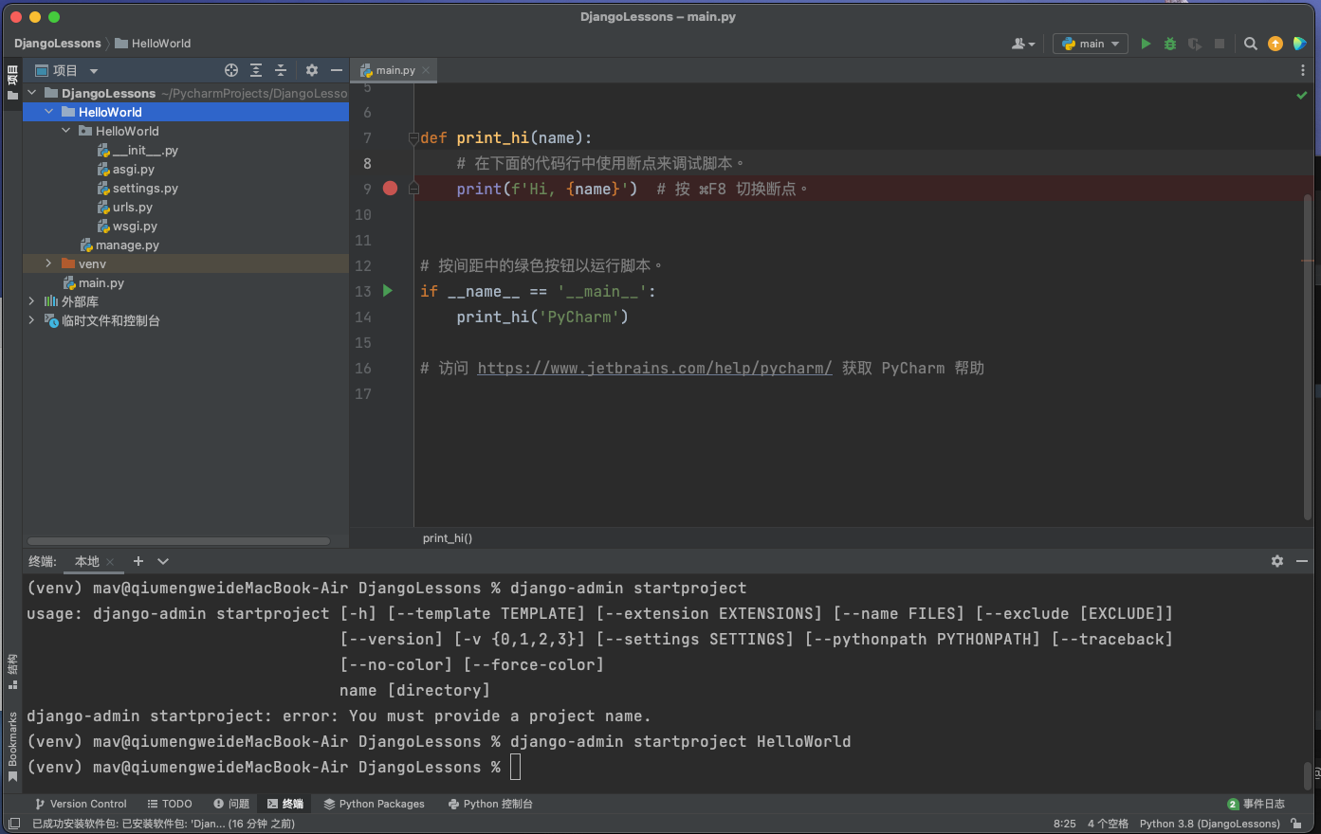Image resolution: width=1321 pixels, height=834 pixels.
Task: Toggle the red breakpoint on line 9
Action: 390,189
